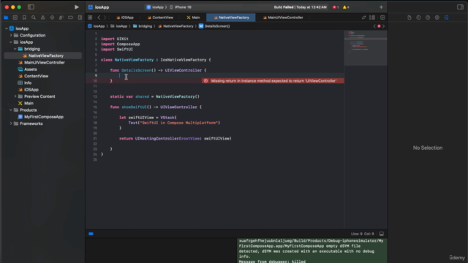
Task: Toggle the navigator sidebar
Action: point(31,7)
